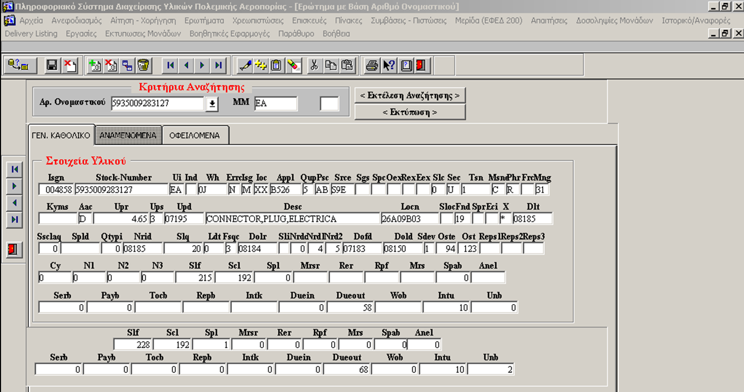Image resolution: width=744 pixels, height=392 pixels.
Task: Click the Desc field CONNECTOR,PLUG,ELECTRICA
Action: pyautogui.click(x=292, y=219)
